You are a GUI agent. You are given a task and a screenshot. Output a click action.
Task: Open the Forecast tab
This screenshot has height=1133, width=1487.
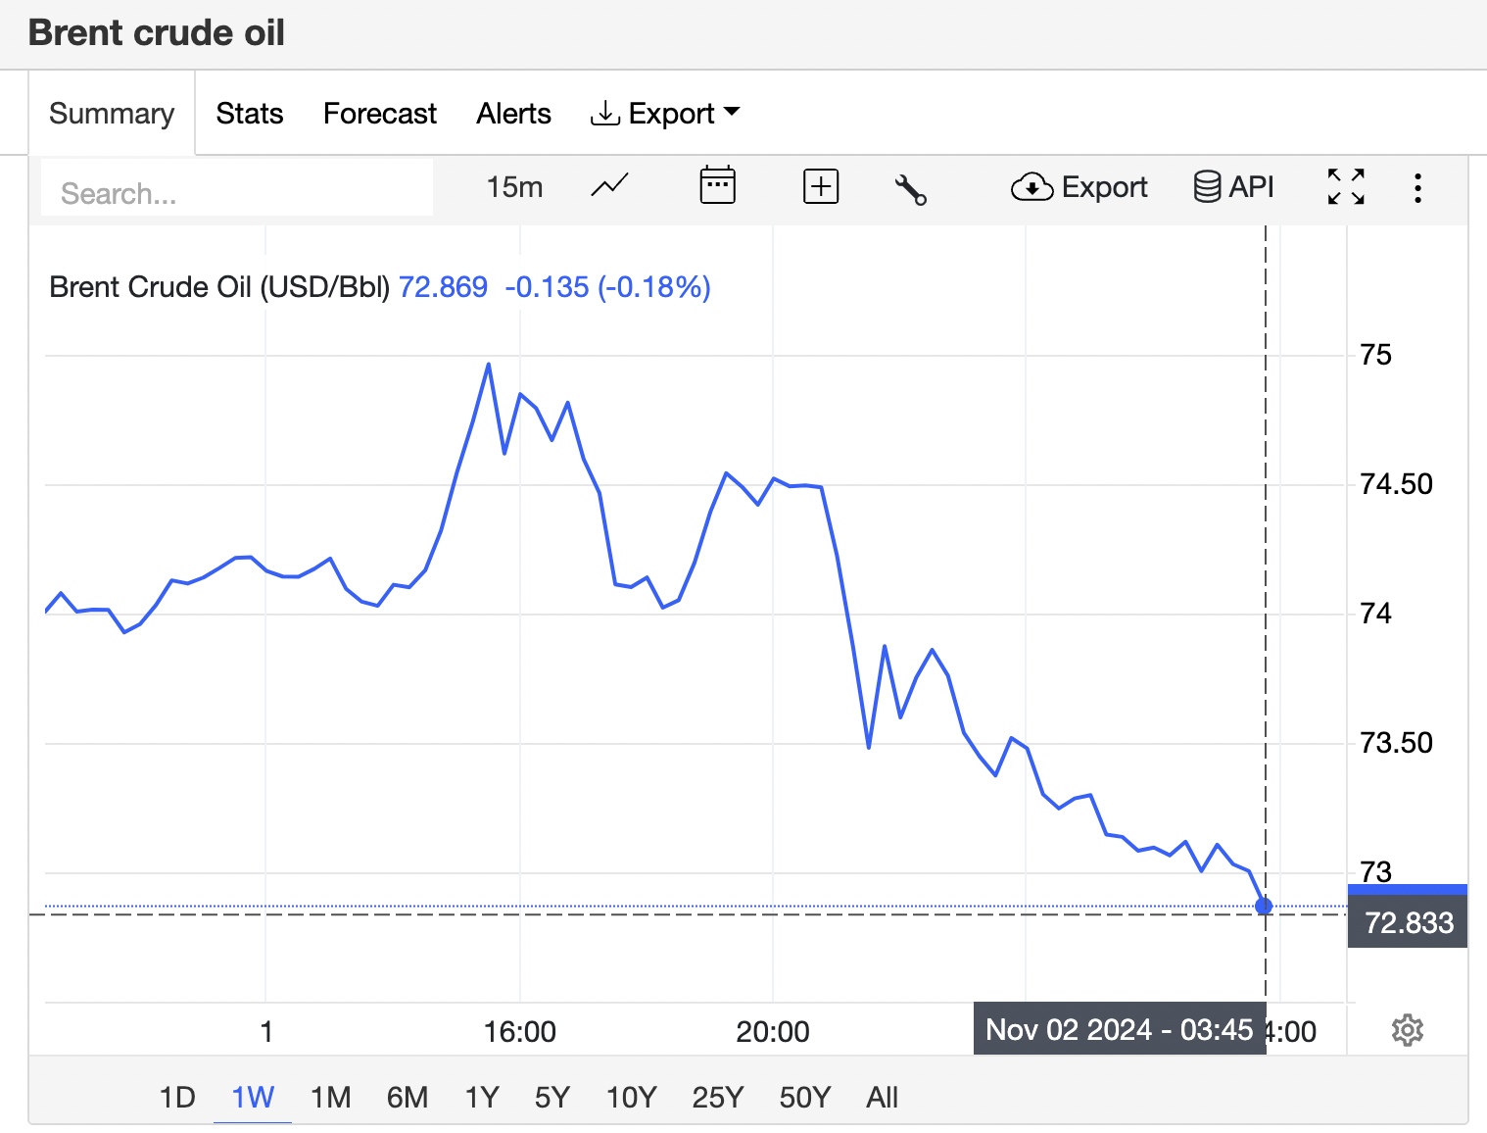tap(380, 114)
